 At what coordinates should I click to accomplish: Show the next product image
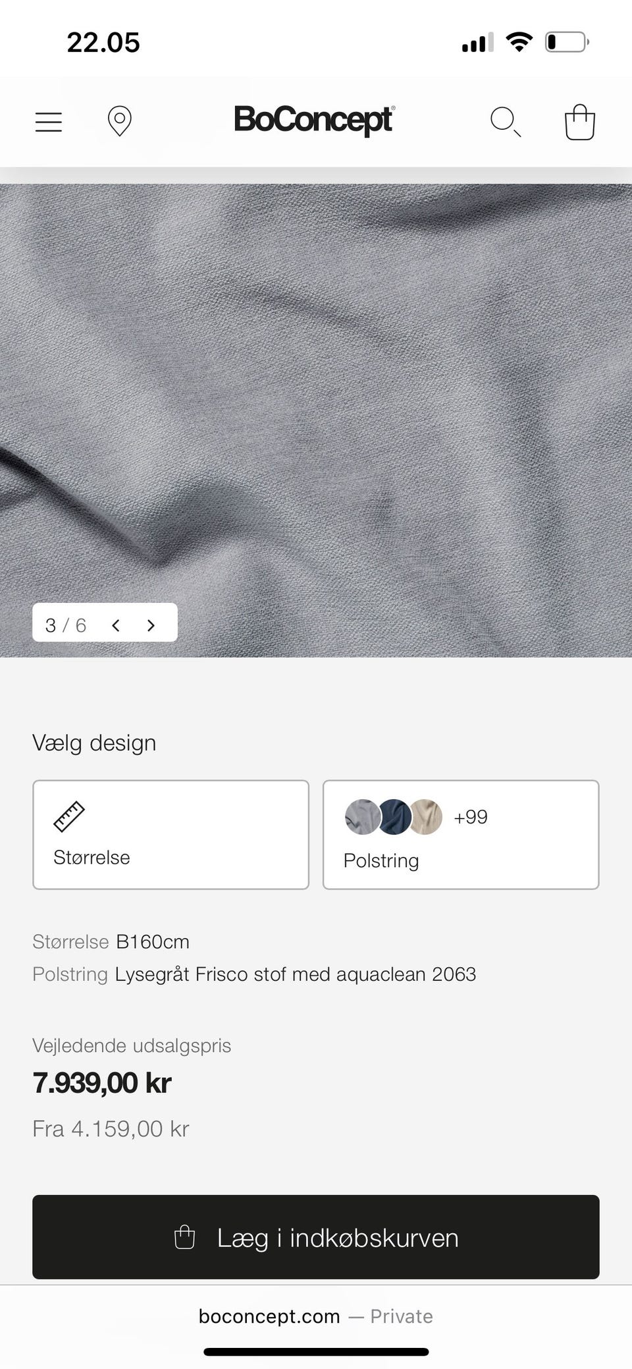pyautogui.click(x=151, y=625)
